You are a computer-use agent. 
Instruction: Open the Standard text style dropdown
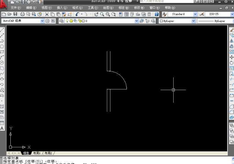(195, 14)
